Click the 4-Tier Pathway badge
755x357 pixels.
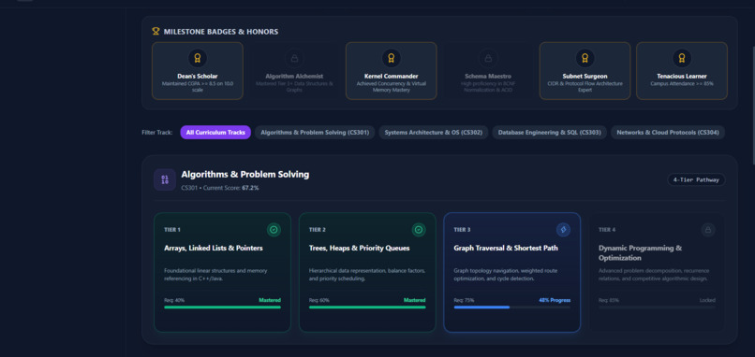pos(696,179)
